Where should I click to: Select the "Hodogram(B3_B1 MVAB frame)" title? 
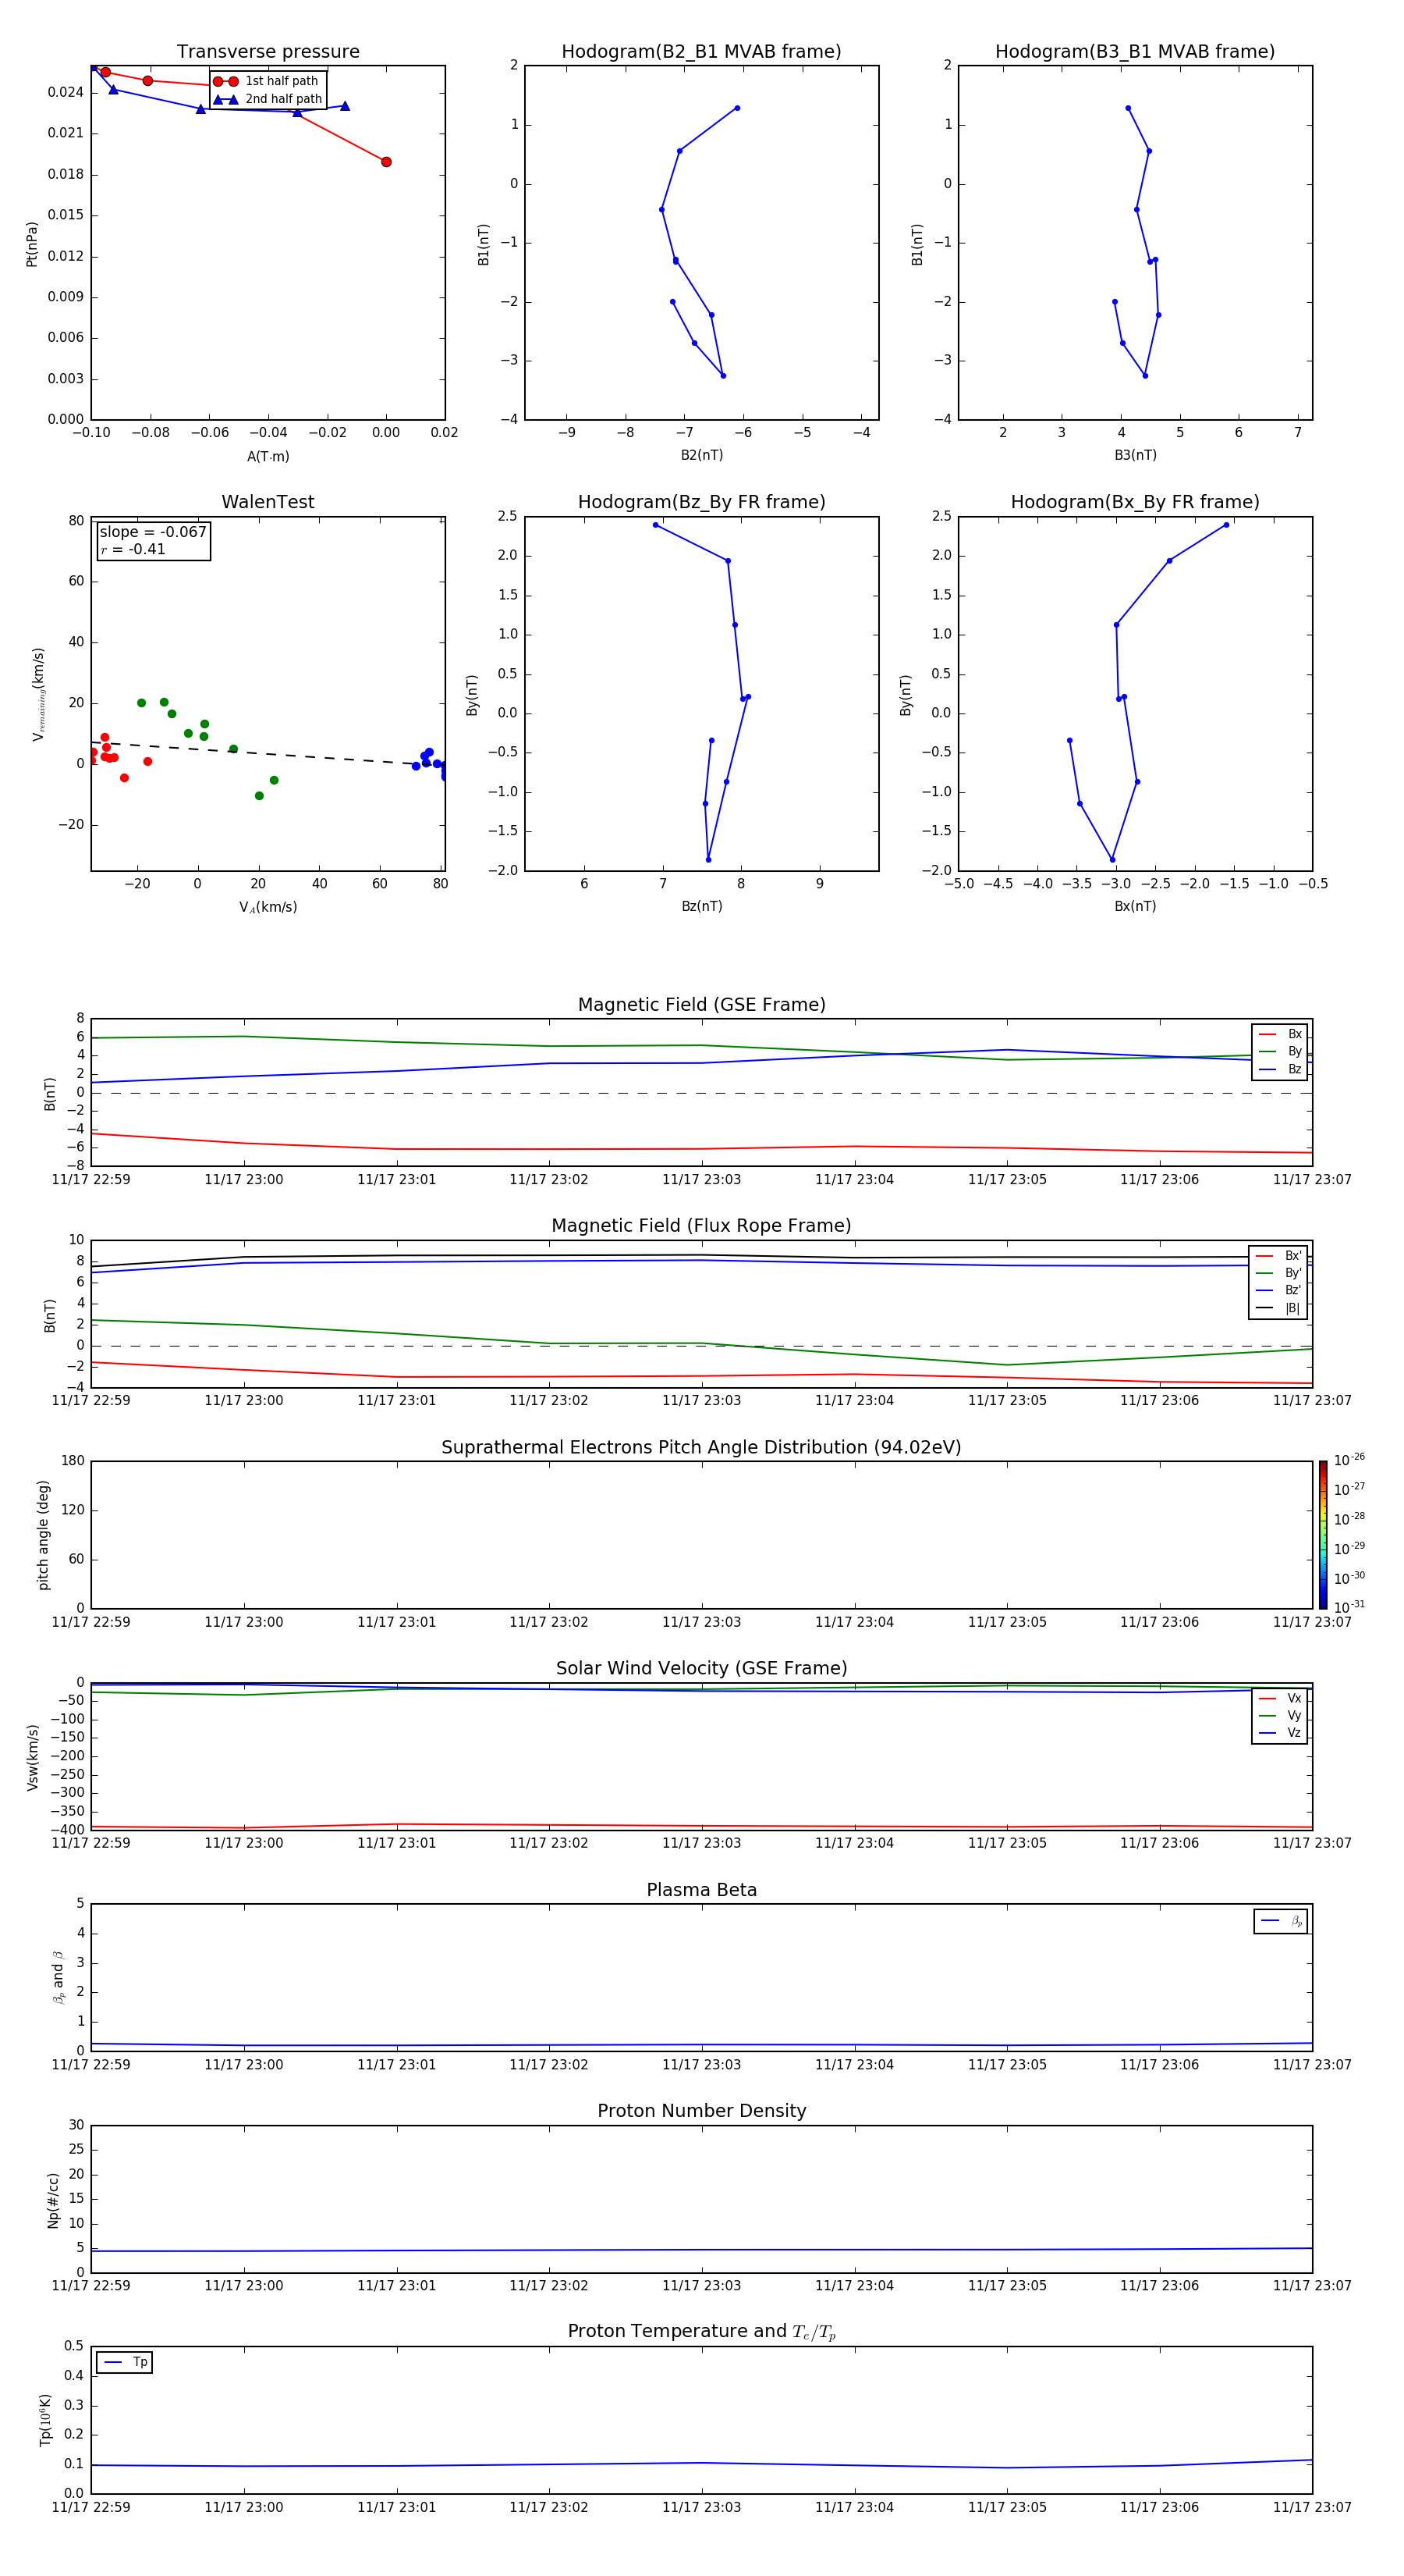click(1135, 52)
